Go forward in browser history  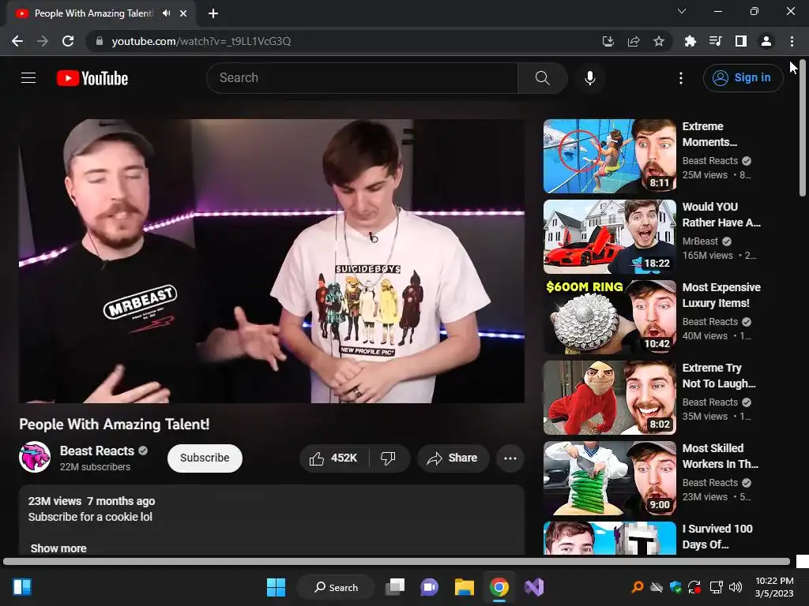click(x=43, y=41)
